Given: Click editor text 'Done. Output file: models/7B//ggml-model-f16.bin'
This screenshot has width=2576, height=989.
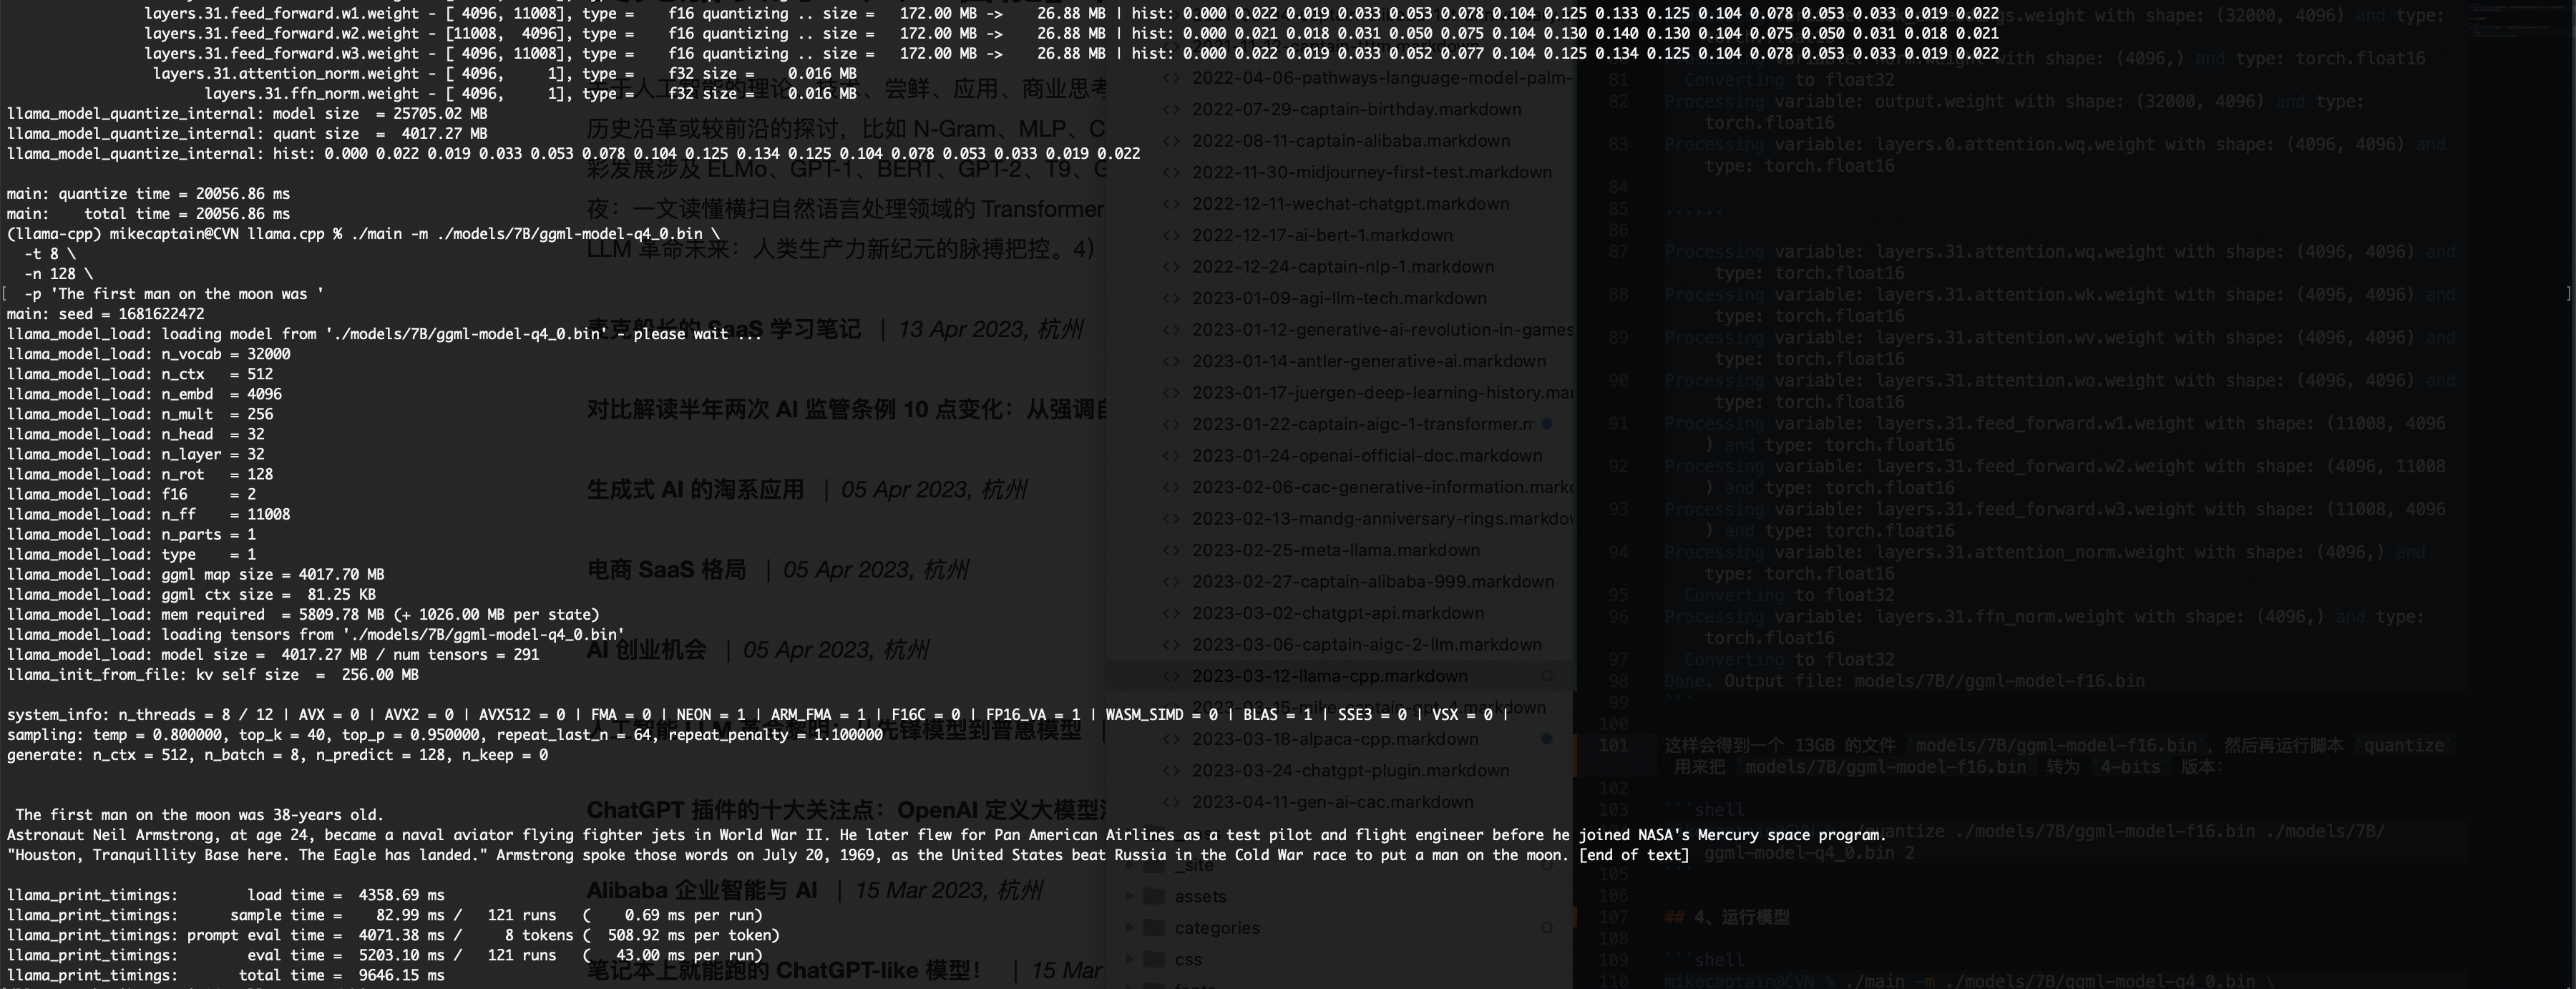Looking at the screenshot, I should pos(1904,681).
